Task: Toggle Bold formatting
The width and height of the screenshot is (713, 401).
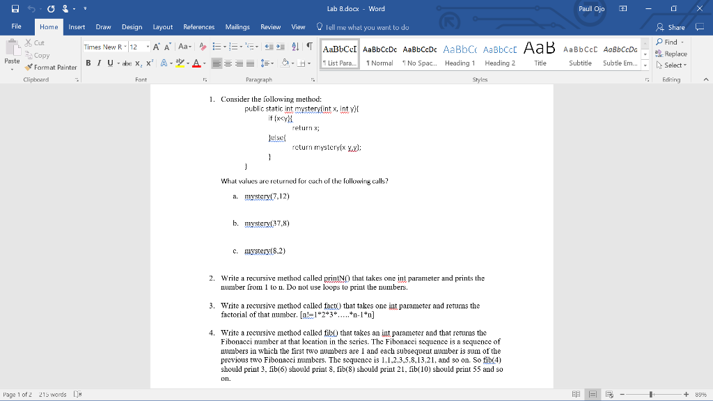Action: 88,63
